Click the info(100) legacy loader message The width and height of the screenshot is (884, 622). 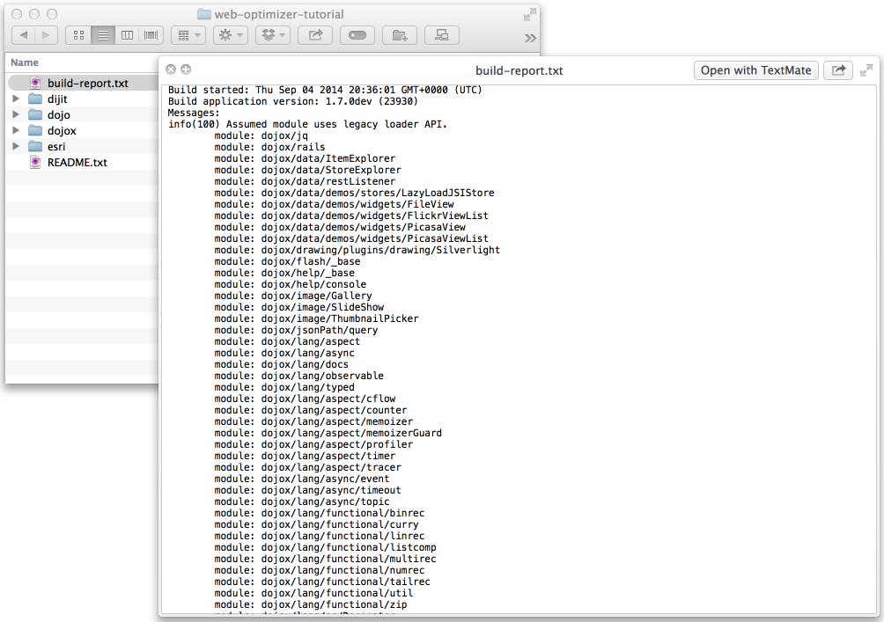pyautogui.click(x=307, y=124)
